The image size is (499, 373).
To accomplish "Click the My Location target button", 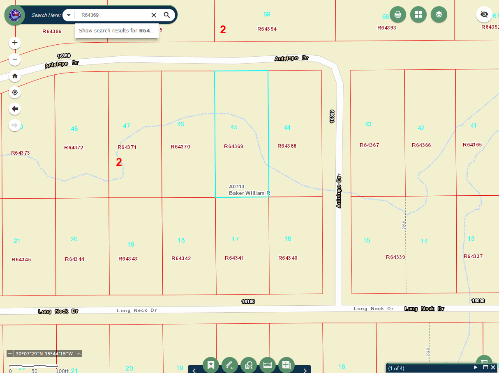I will 15,92.
